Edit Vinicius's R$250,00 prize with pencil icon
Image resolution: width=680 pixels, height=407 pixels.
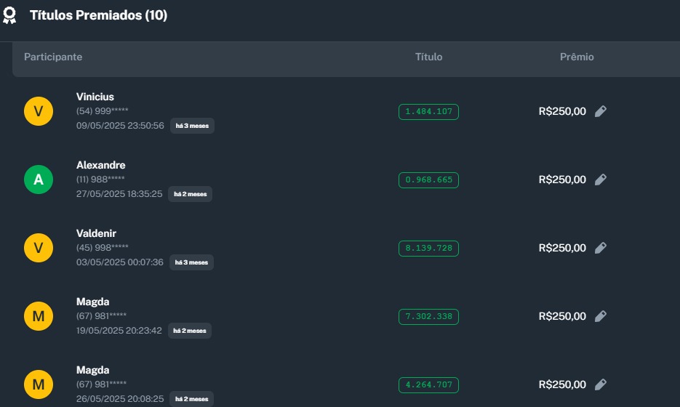point(600,111)
